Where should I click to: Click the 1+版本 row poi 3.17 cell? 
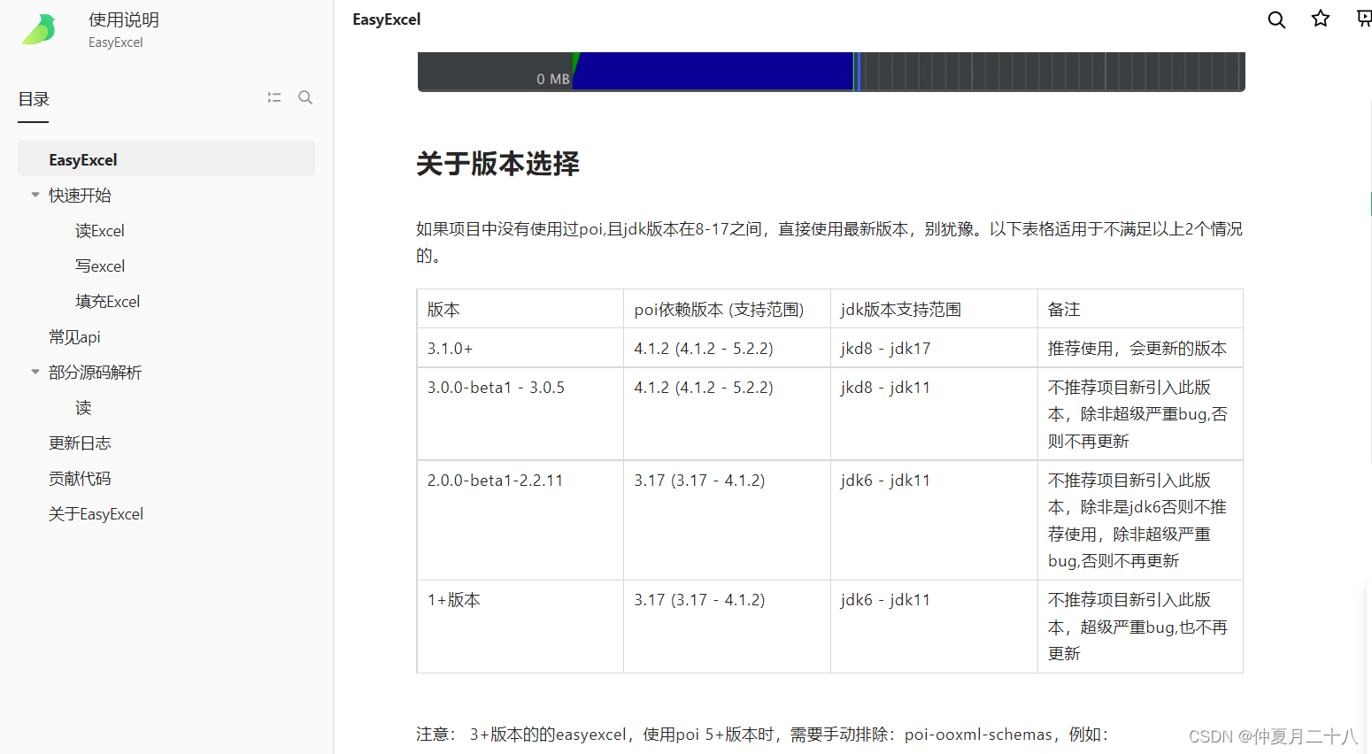[727, 627]
